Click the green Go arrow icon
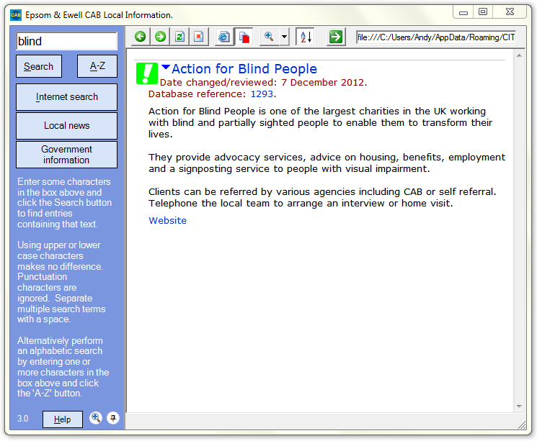Viewport: 537px width, 441px height. click(x=336, y=37)
